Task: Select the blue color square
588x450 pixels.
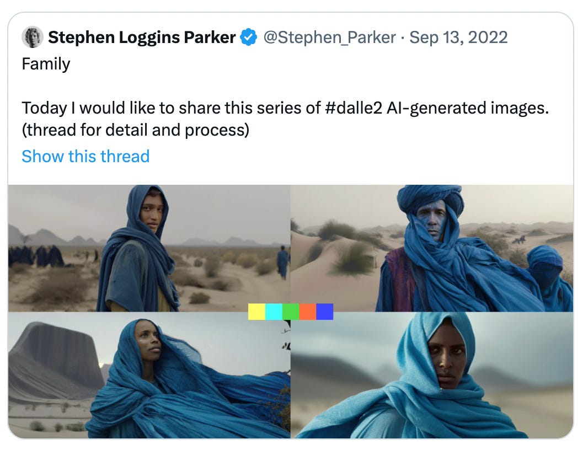Action: pos(325,312)
